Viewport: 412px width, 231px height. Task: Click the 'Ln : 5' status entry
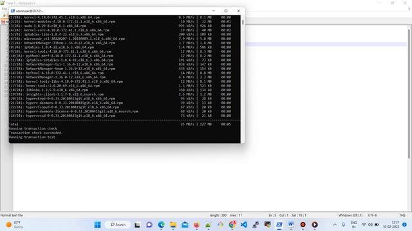click(x=272, y=216)
